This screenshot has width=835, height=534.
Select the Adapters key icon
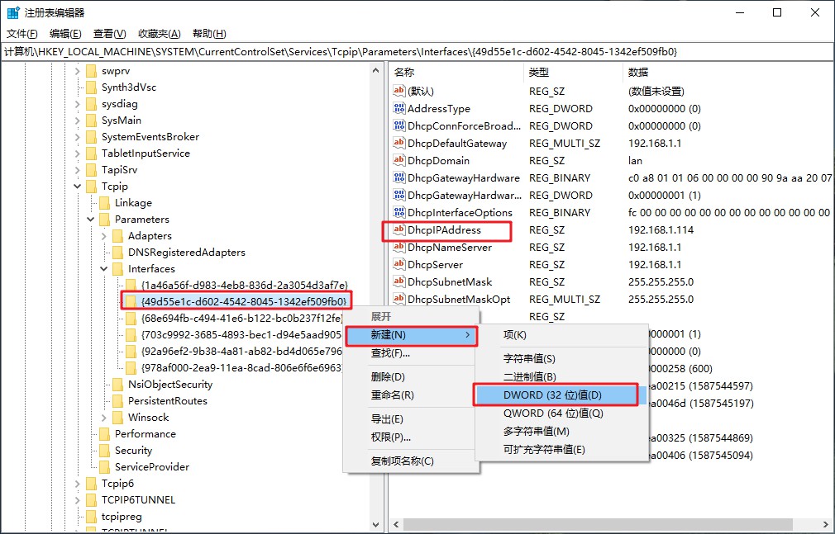coord(116,235)
